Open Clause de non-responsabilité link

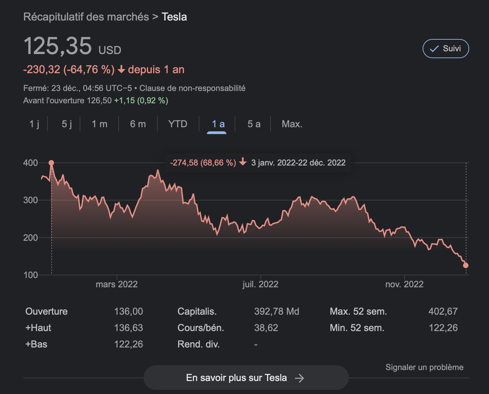pyautogui.click(x=193, y=88)
